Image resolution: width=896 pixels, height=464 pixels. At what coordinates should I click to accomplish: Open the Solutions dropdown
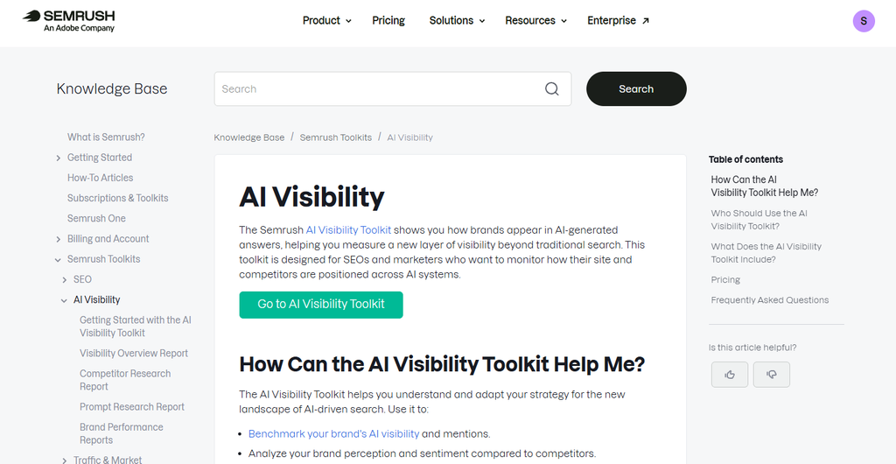pos(457,20)
